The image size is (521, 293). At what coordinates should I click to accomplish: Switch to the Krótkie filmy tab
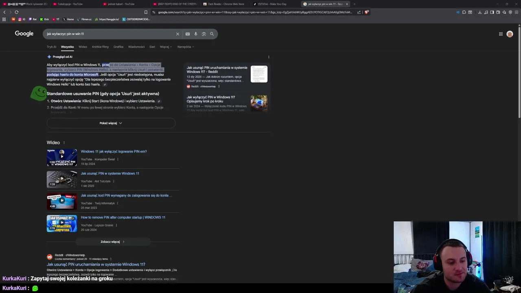click(x=100, y=47)
